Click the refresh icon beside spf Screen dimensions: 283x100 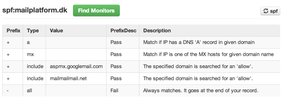266,11
